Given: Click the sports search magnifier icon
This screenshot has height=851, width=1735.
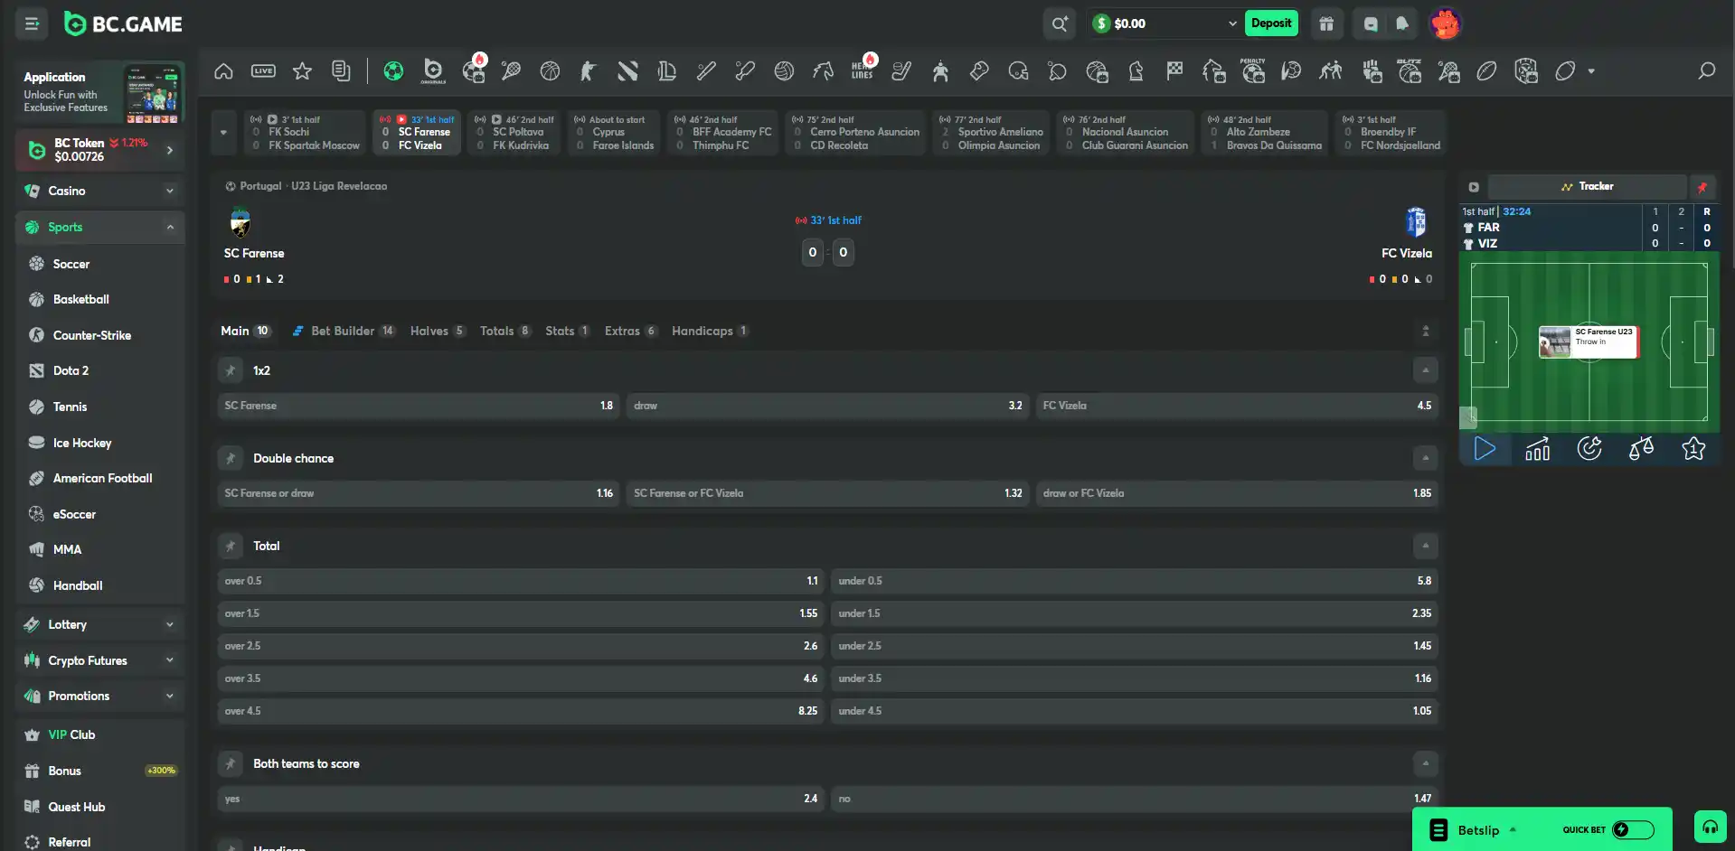Looking at the screenshot, I should coord(1706,70).
